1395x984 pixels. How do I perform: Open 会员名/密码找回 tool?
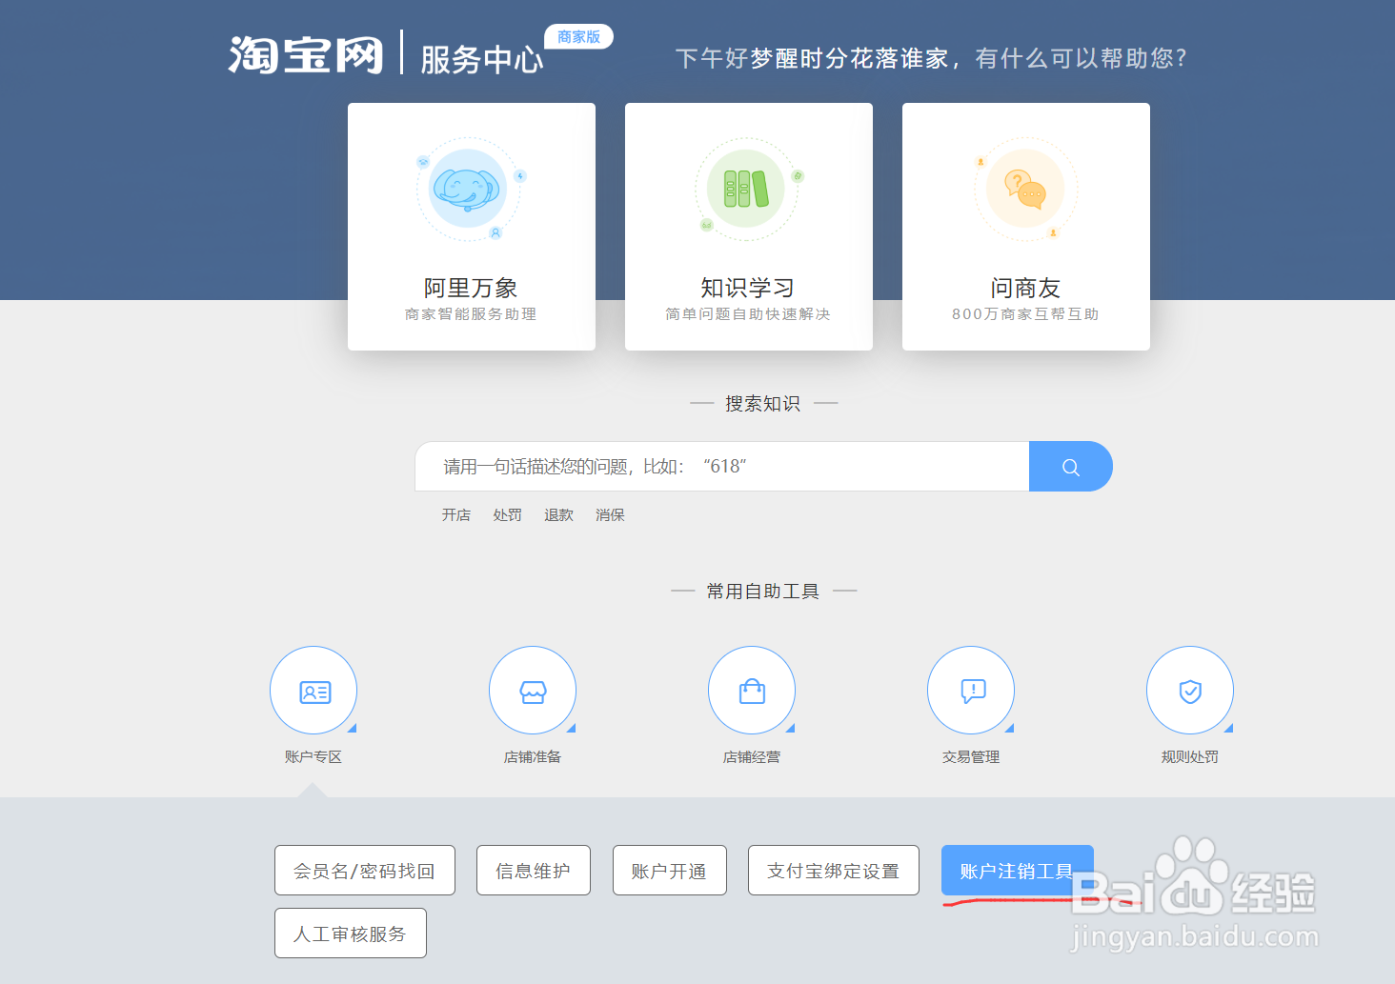(x=365, y=871)
